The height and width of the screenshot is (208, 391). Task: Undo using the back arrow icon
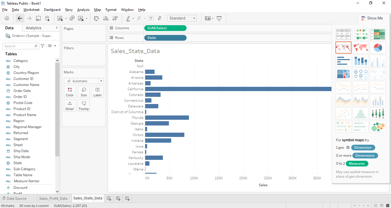point(20,18)
